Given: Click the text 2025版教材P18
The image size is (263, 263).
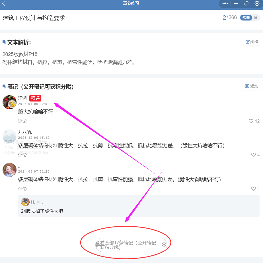Looking at the screenshot, I should [x=20, y=54].
